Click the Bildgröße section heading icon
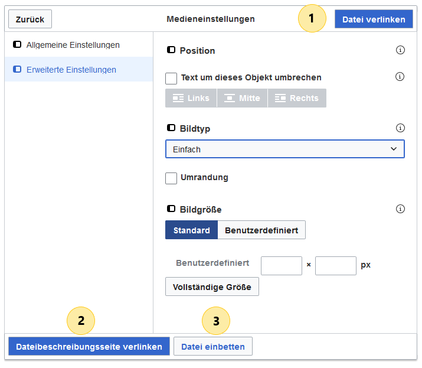This screenshot has width=422, height=368. coord(171,209)
